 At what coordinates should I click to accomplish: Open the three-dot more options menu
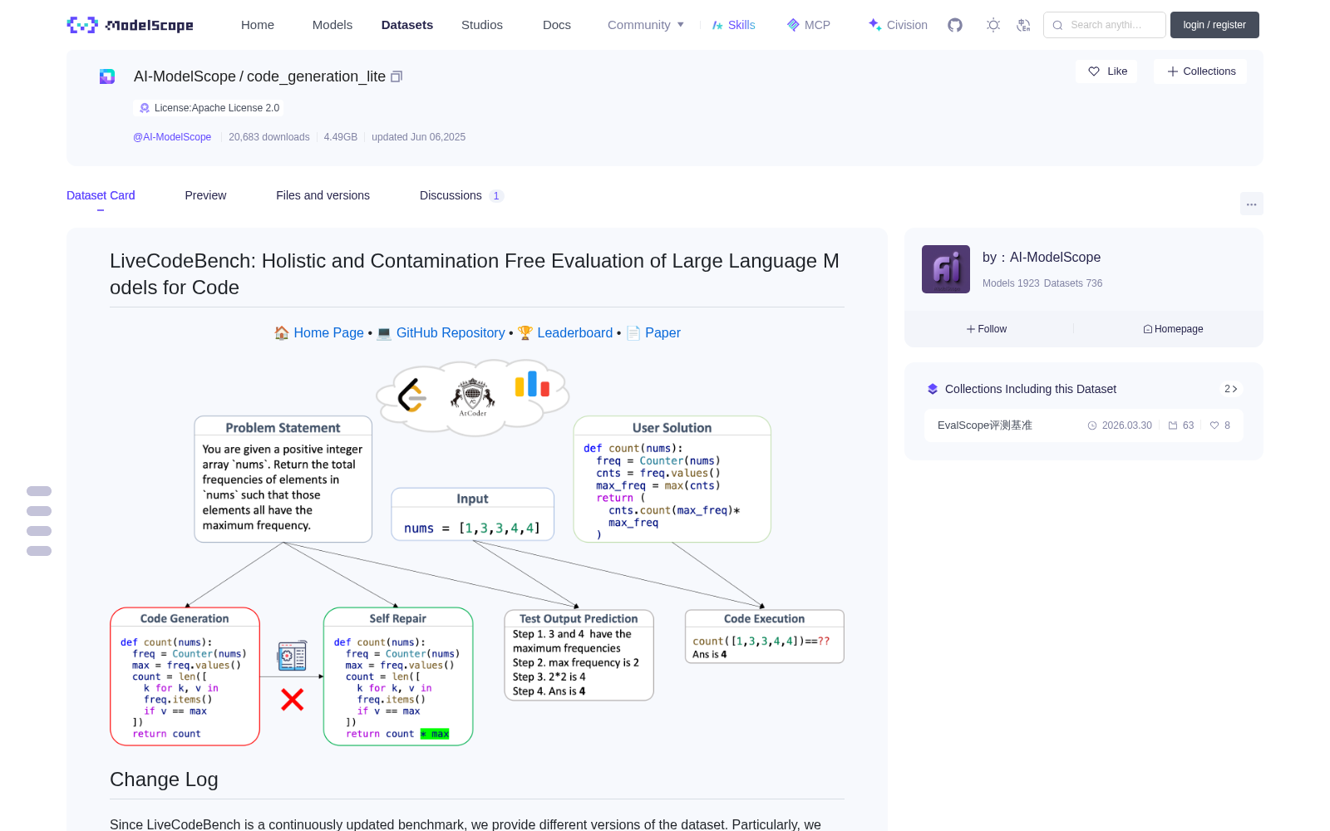(1251, 204)
